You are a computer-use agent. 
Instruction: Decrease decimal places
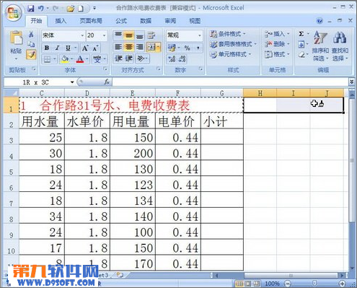coord(182,59)
